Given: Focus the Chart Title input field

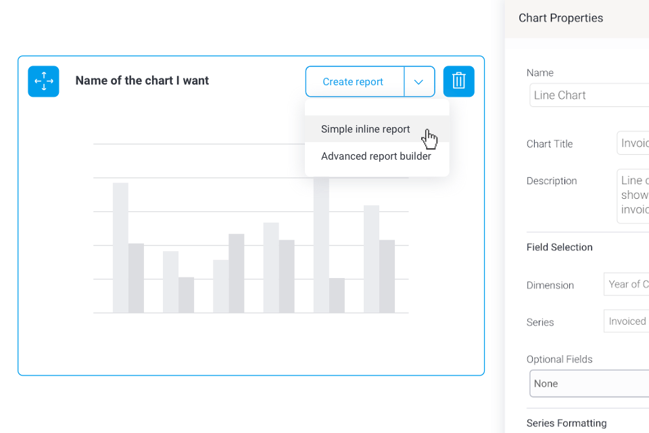Looking at the screenshot, I should (x=633, y=143).
